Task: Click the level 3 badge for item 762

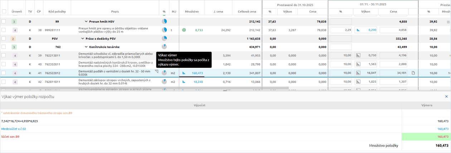Action: pos(14,47)
